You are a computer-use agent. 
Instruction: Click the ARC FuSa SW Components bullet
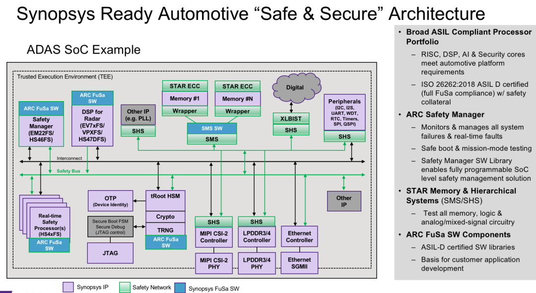pos(458,235)
